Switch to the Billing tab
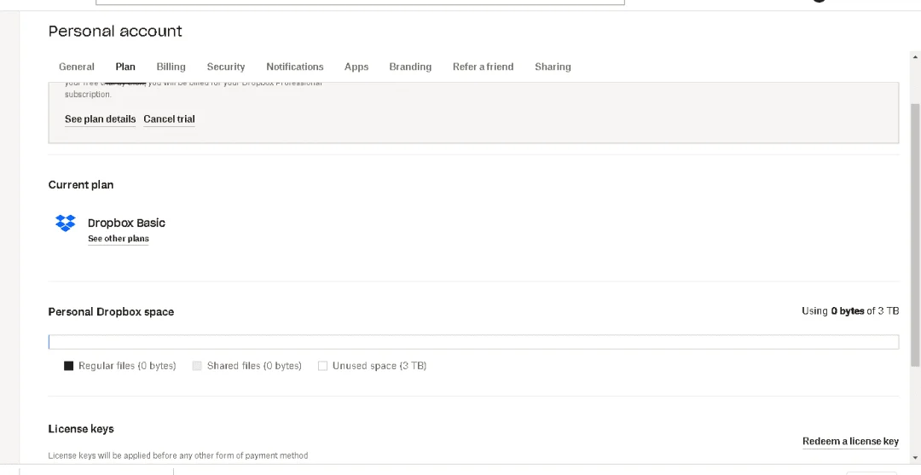 (x=171, y=67)
